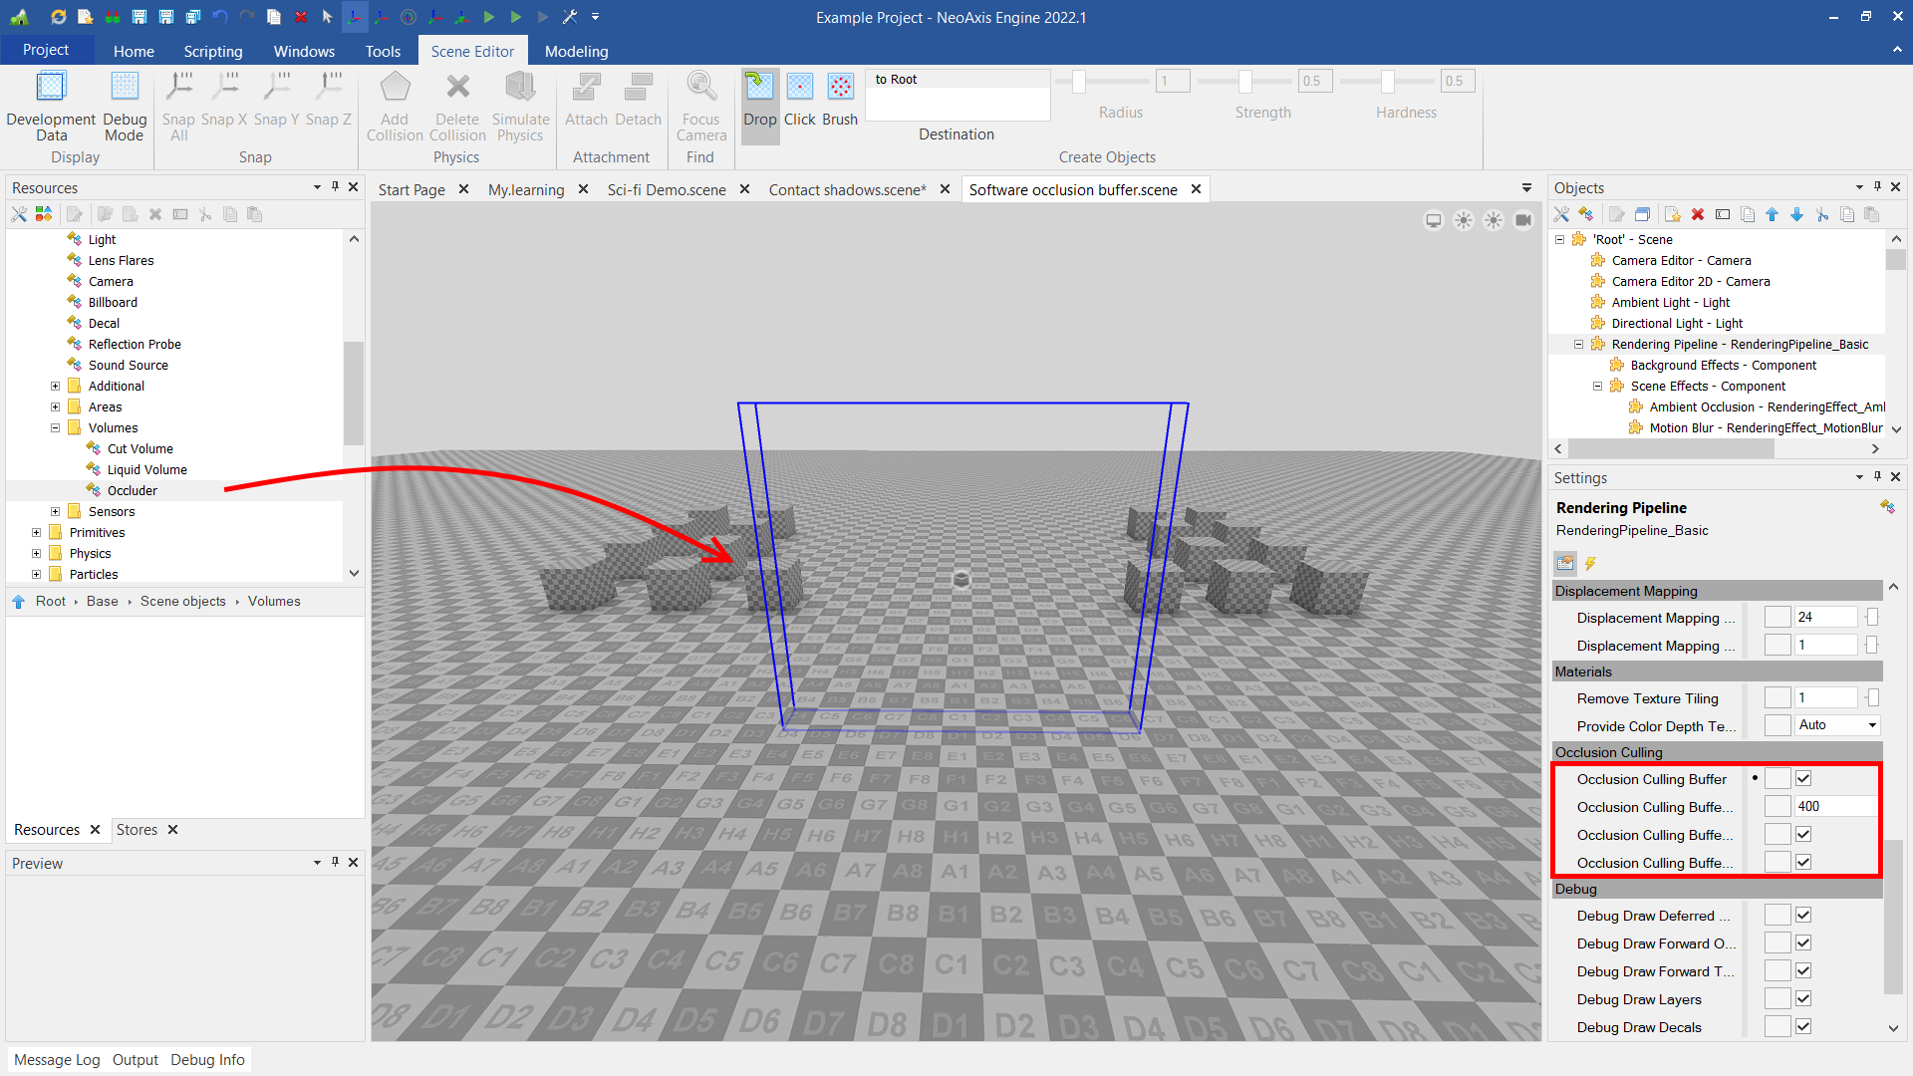
Task: Open the Modeling ribbon tab
Action: [x=576, y=51]
